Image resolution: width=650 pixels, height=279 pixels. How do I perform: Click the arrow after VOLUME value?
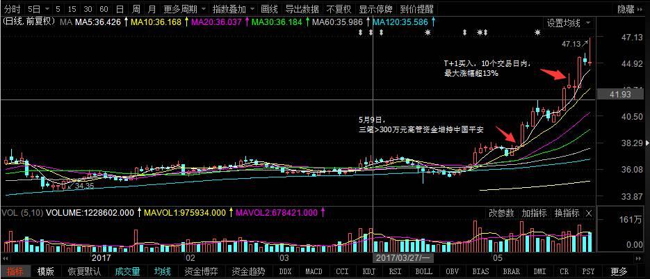click(x=139, y=213)
